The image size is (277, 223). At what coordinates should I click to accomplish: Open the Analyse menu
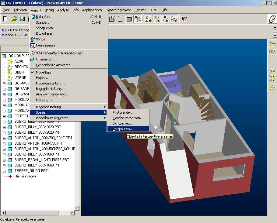[x=63, y=10]
